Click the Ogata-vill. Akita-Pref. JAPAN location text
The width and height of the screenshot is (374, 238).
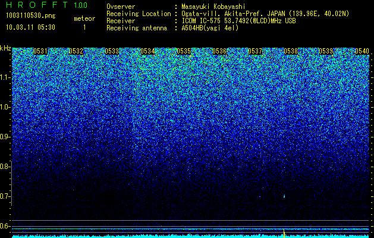point(265,14)
